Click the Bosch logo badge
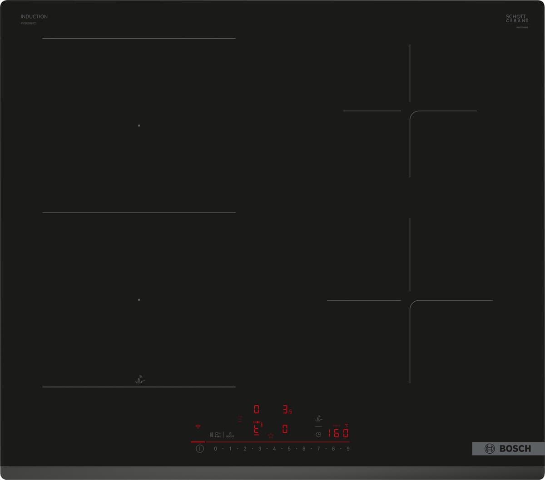The width and height of the screenshot is (545, 480). tap(508, 449)
